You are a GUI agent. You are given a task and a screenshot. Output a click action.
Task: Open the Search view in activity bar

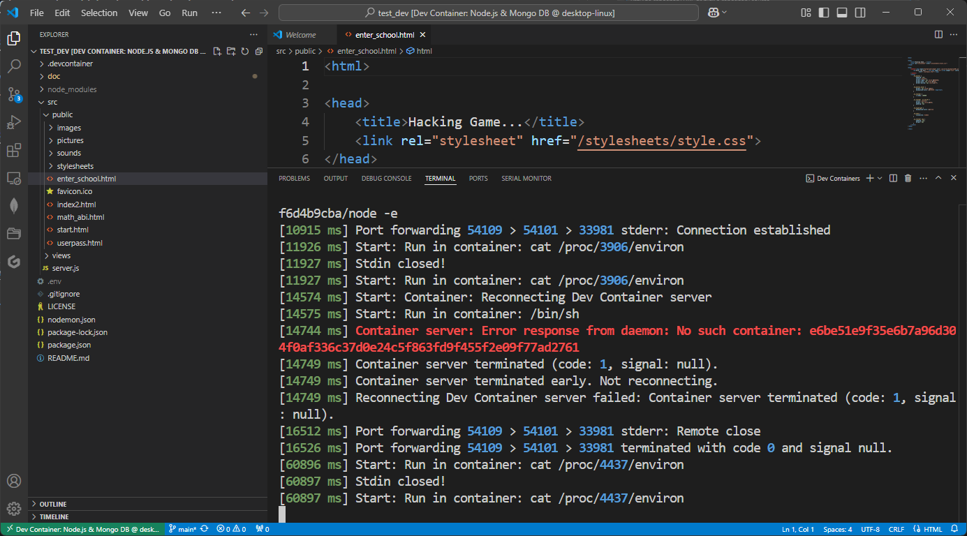click(x=14, y=66)
